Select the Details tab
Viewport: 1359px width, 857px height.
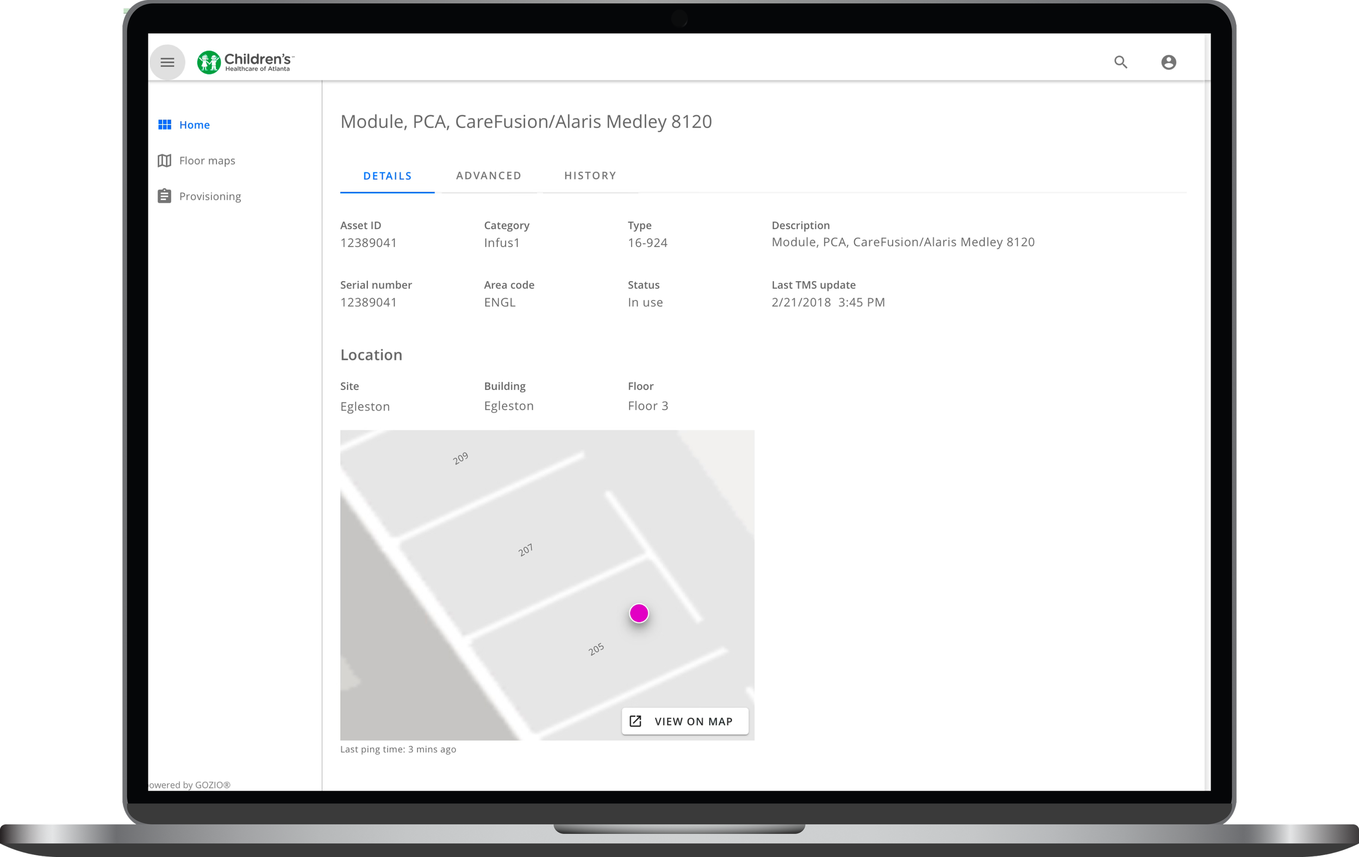(387, 176)
